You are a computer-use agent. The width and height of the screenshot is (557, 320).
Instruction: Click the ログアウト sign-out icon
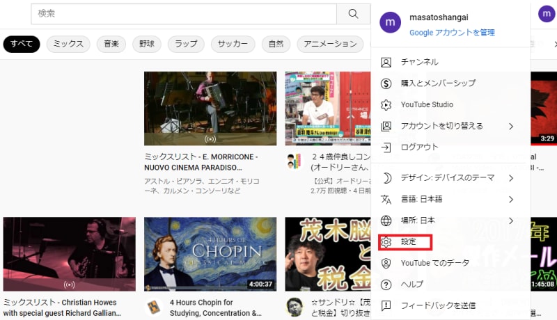pos(386,147)
